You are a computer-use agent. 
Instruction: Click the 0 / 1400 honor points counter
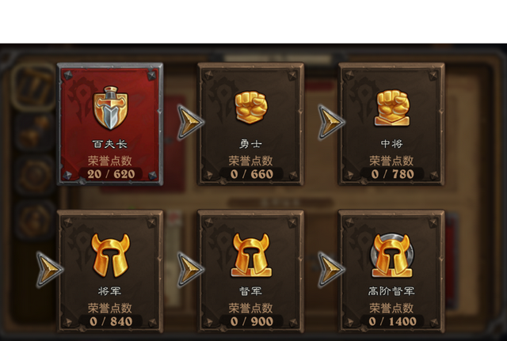coord(392,321)
